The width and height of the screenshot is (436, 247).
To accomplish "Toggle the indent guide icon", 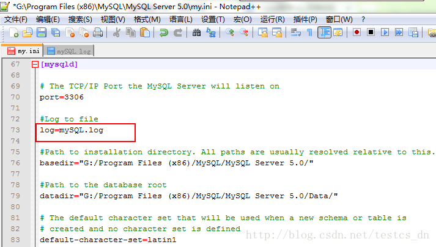I will (324, 32).
